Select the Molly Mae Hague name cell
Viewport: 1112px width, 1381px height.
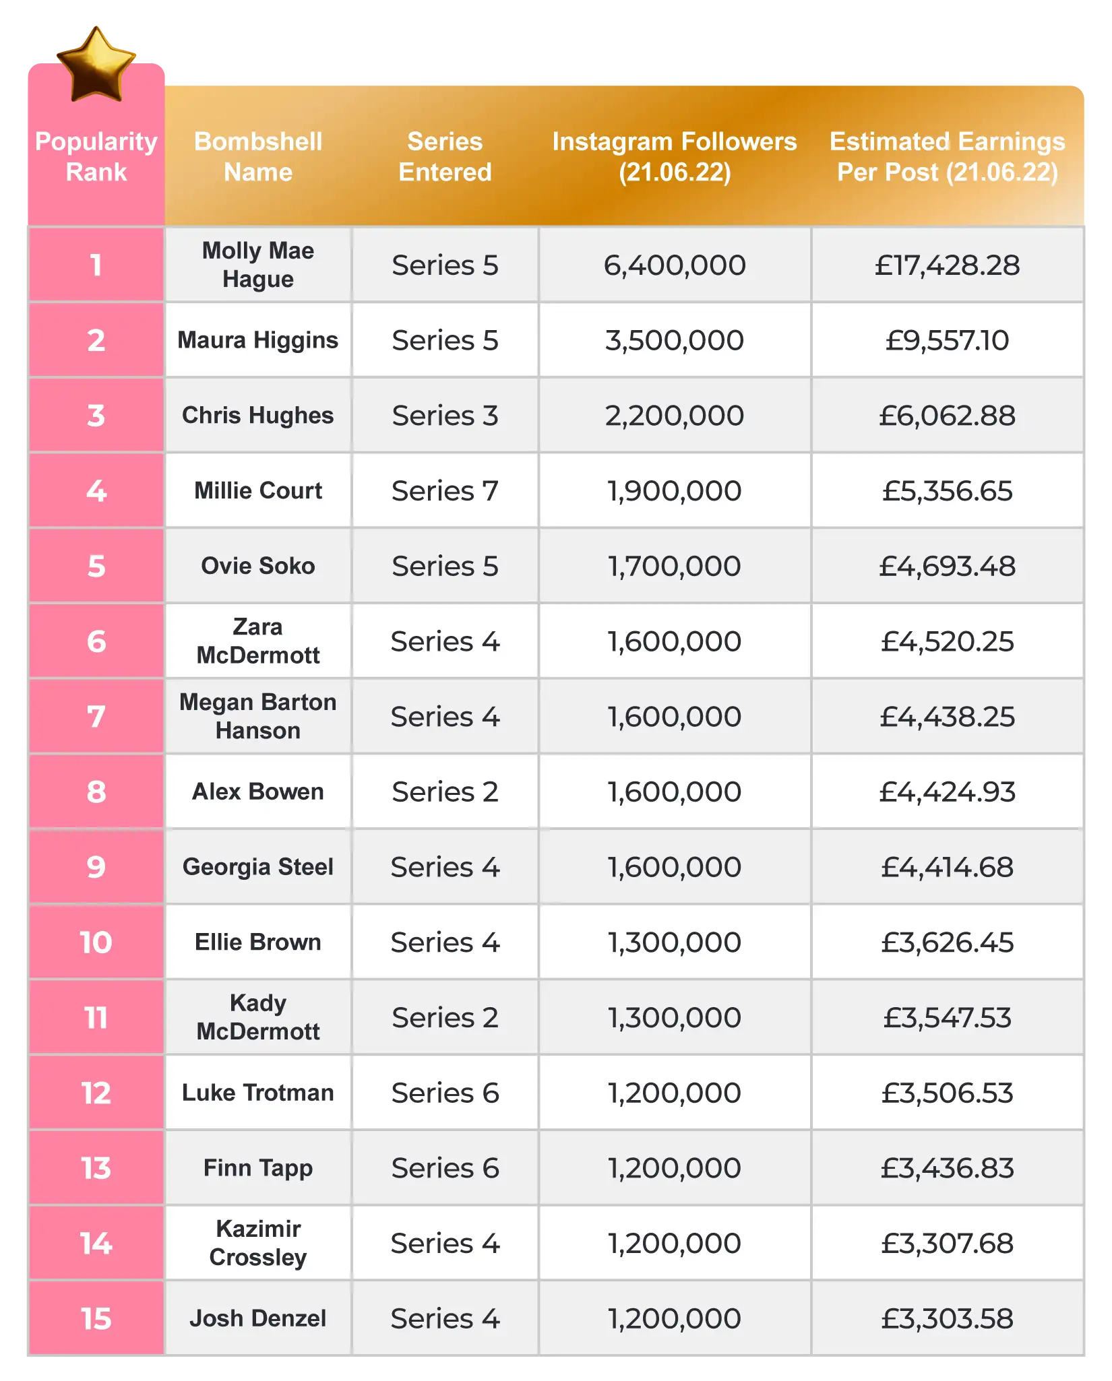[x=258, y=265]
